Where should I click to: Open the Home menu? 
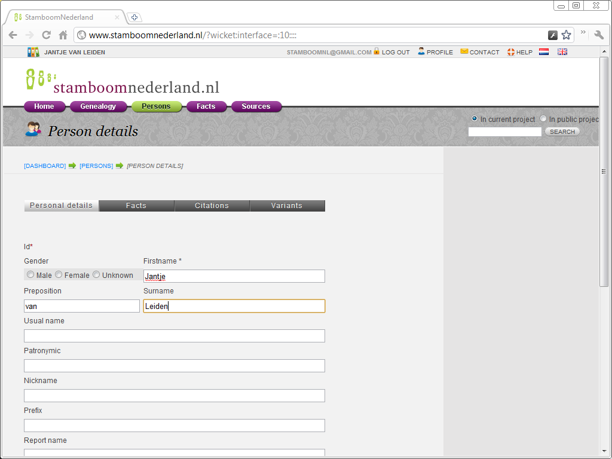coord(44,106)
